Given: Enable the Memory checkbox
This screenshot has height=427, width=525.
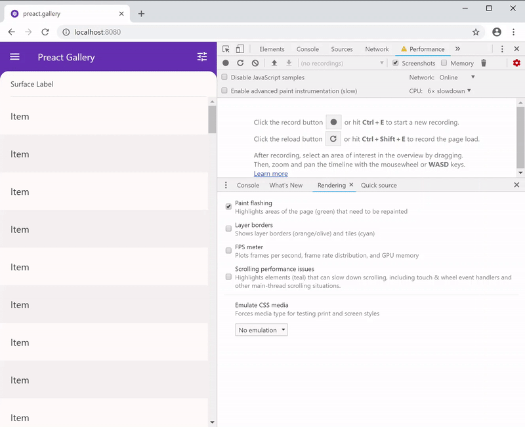Looking at the screenshot, I should (x=444, y=63).
